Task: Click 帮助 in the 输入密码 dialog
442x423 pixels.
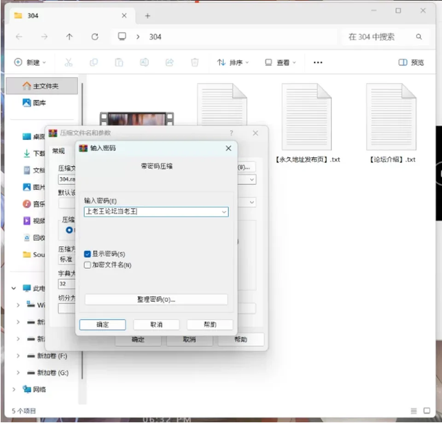Action: 210,324
